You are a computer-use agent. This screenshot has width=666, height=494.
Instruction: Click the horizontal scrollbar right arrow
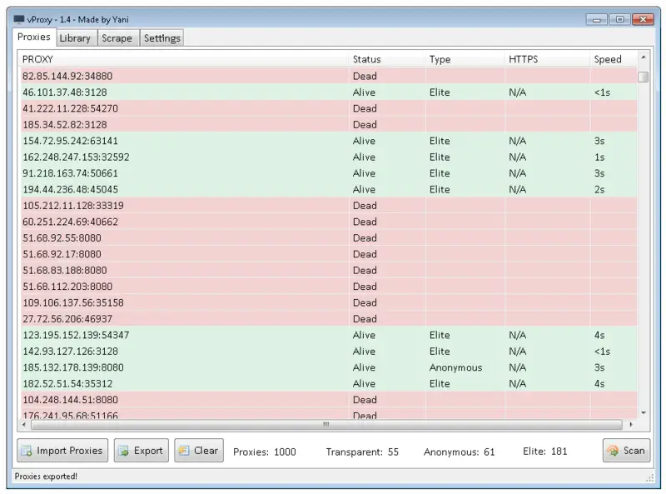(631, 425)
